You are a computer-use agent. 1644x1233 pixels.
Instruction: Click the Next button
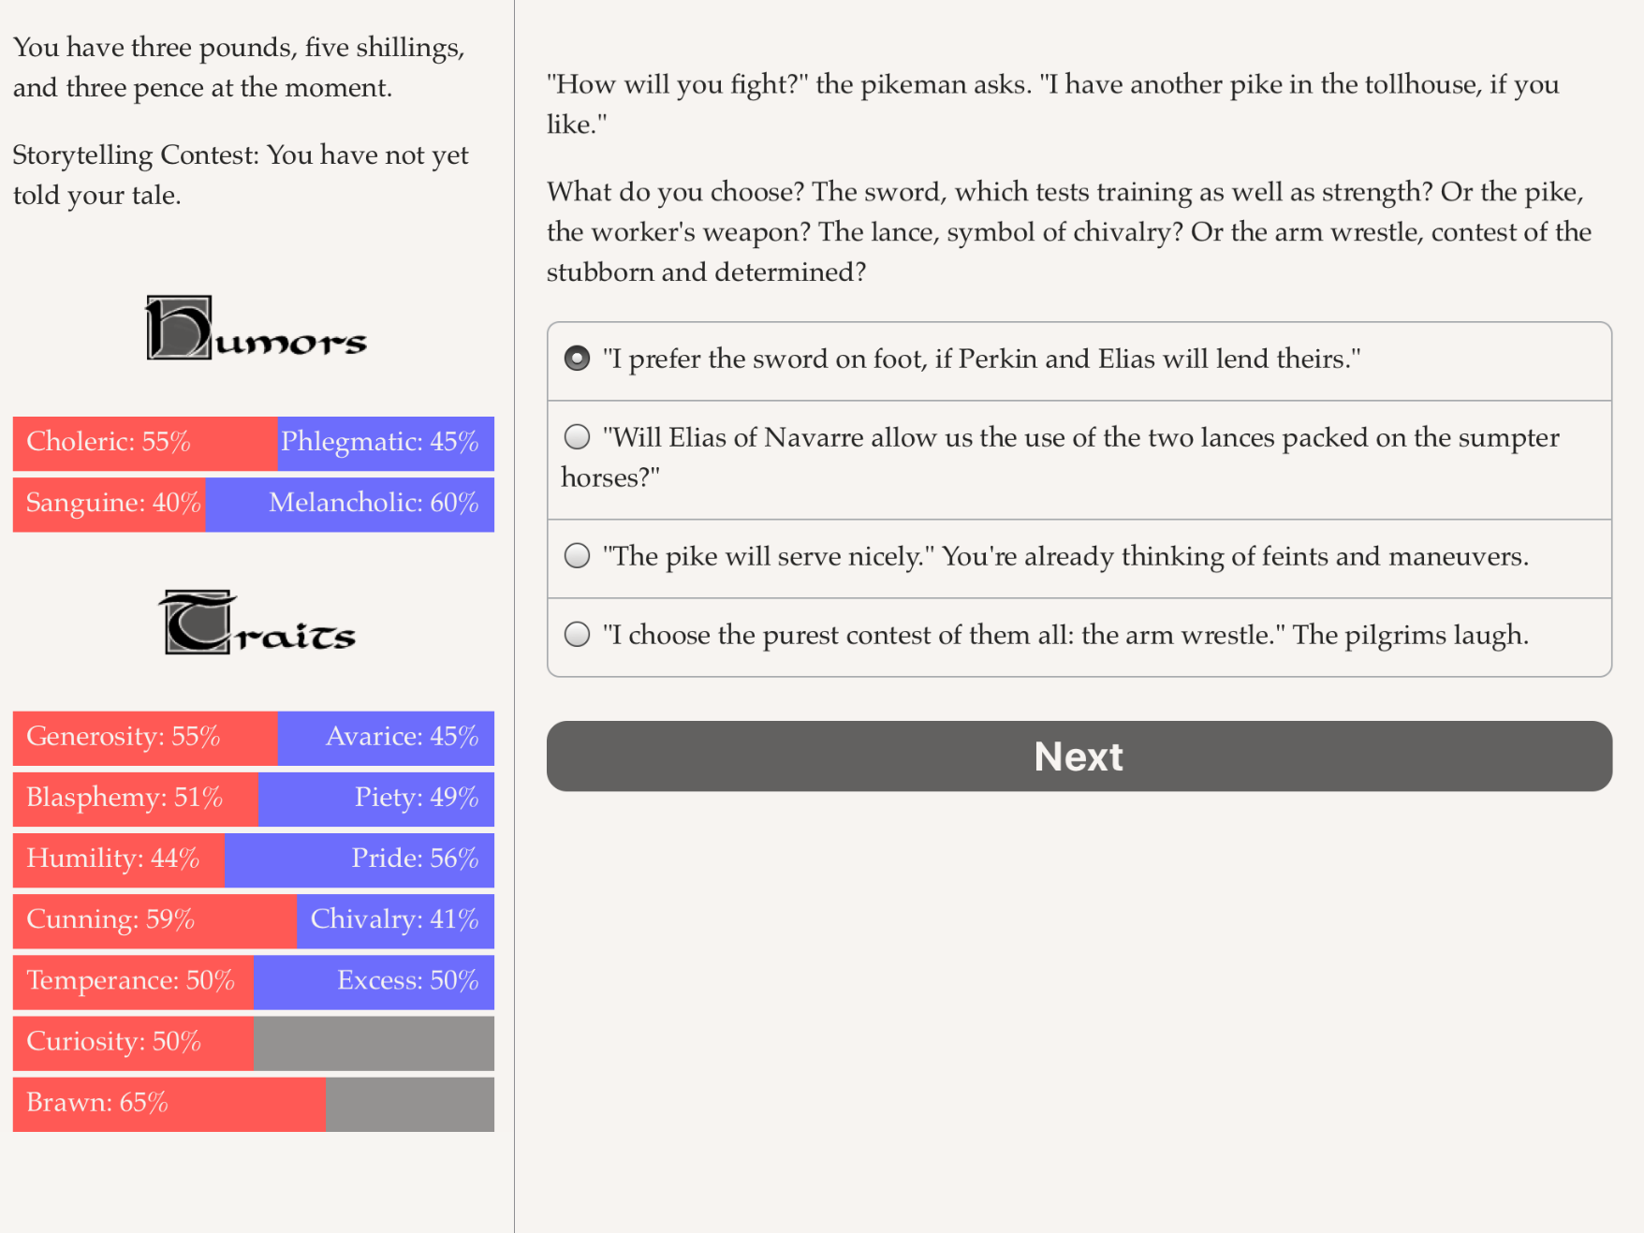pyautogui.click(x=1079, y=756)
